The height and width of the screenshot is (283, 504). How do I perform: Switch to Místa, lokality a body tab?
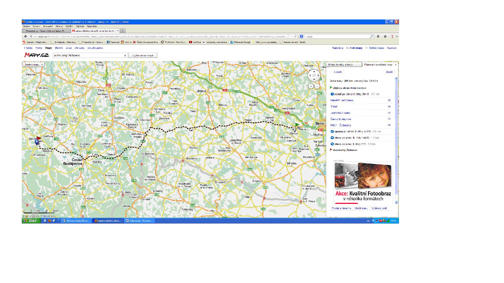[340, 65]
